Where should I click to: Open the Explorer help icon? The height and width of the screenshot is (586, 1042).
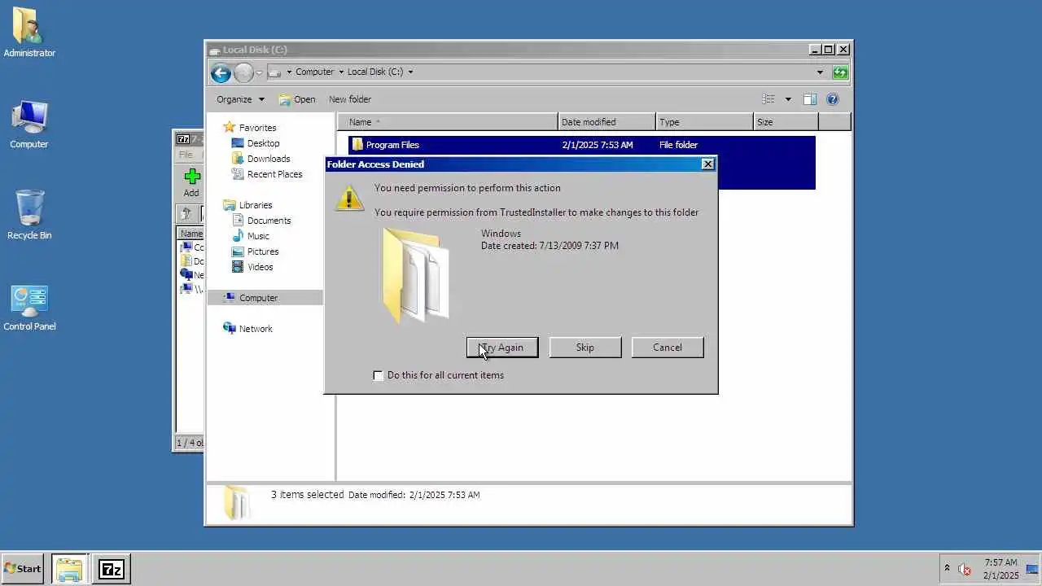tap(832, 99)
